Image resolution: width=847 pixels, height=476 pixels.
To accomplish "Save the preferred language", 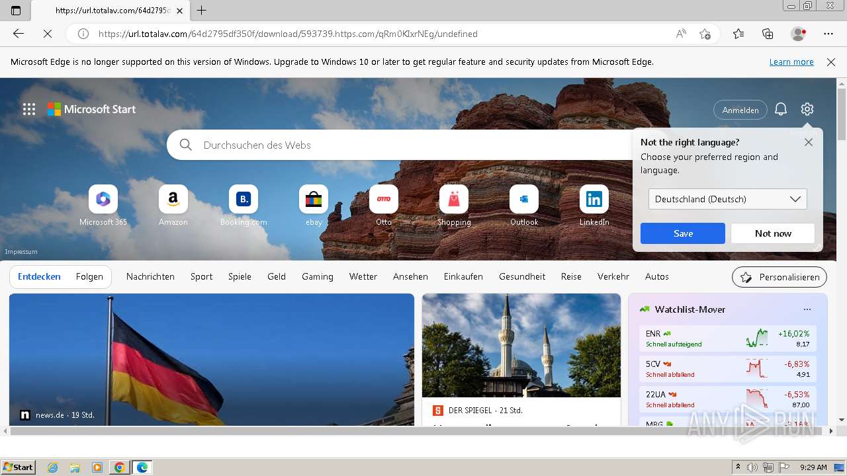I will pos(683,233).
